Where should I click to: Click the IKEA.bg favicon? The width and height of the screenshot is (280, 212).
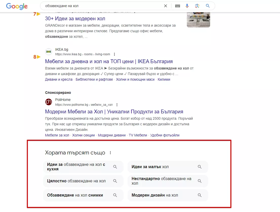tap(49, 52)
